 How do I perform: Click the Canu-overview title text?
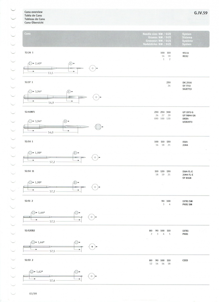pos(33,12)
